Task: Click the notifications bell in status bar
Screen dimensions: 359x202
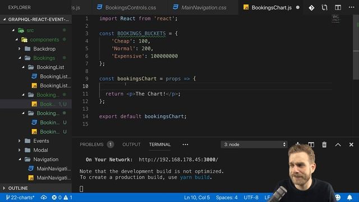Action: click(349, 198)
